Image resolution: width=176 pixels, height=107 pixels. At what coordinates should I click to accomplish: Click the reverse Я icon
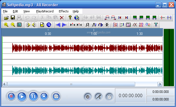pos(87,25)
